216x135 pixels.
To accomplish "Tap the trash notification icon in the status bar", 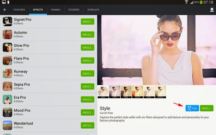I will 8,2.
